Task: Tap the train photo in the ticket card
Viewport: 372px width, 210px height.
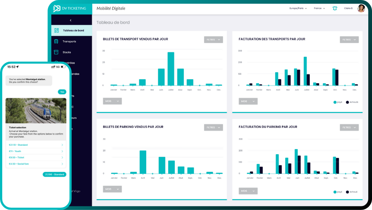Action: 36,110
